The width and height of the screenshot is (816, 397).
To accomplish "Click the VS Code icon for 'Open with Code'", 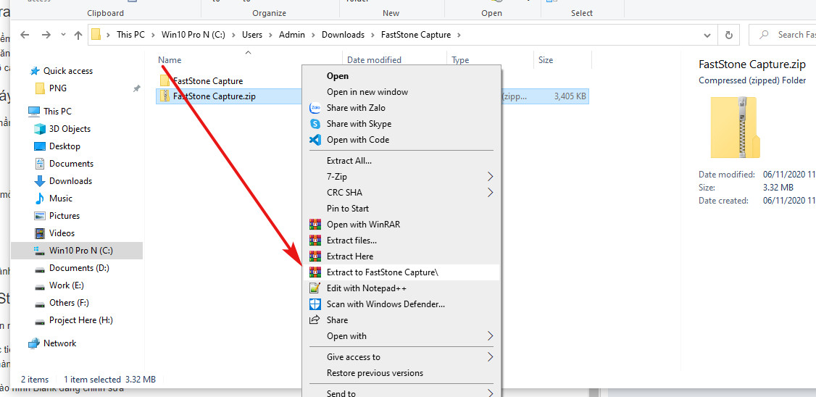I will pyautogui.click(x=315, y=139).
